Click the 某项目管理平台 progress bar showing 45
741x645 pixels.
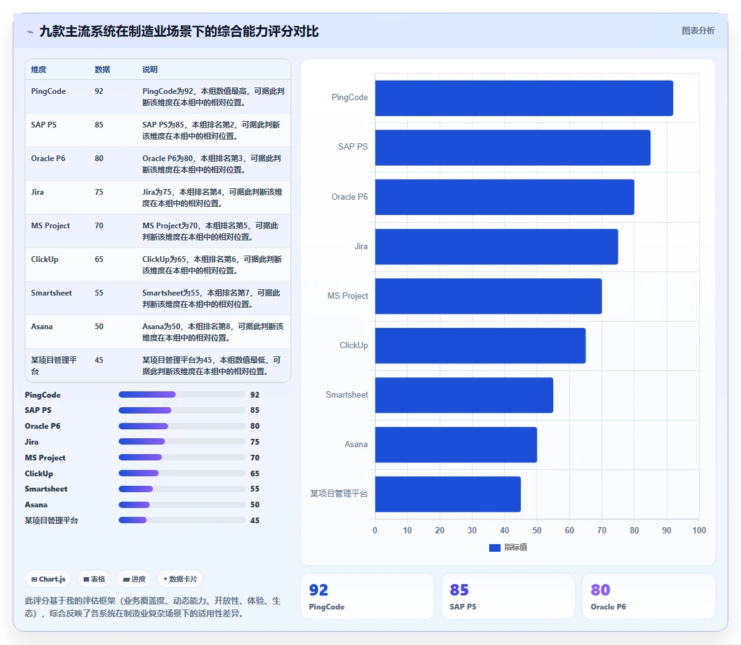[x=182, y=520]
